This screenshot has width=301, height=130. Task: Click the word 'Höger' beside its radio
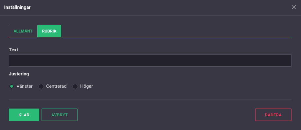click(86, 86)
